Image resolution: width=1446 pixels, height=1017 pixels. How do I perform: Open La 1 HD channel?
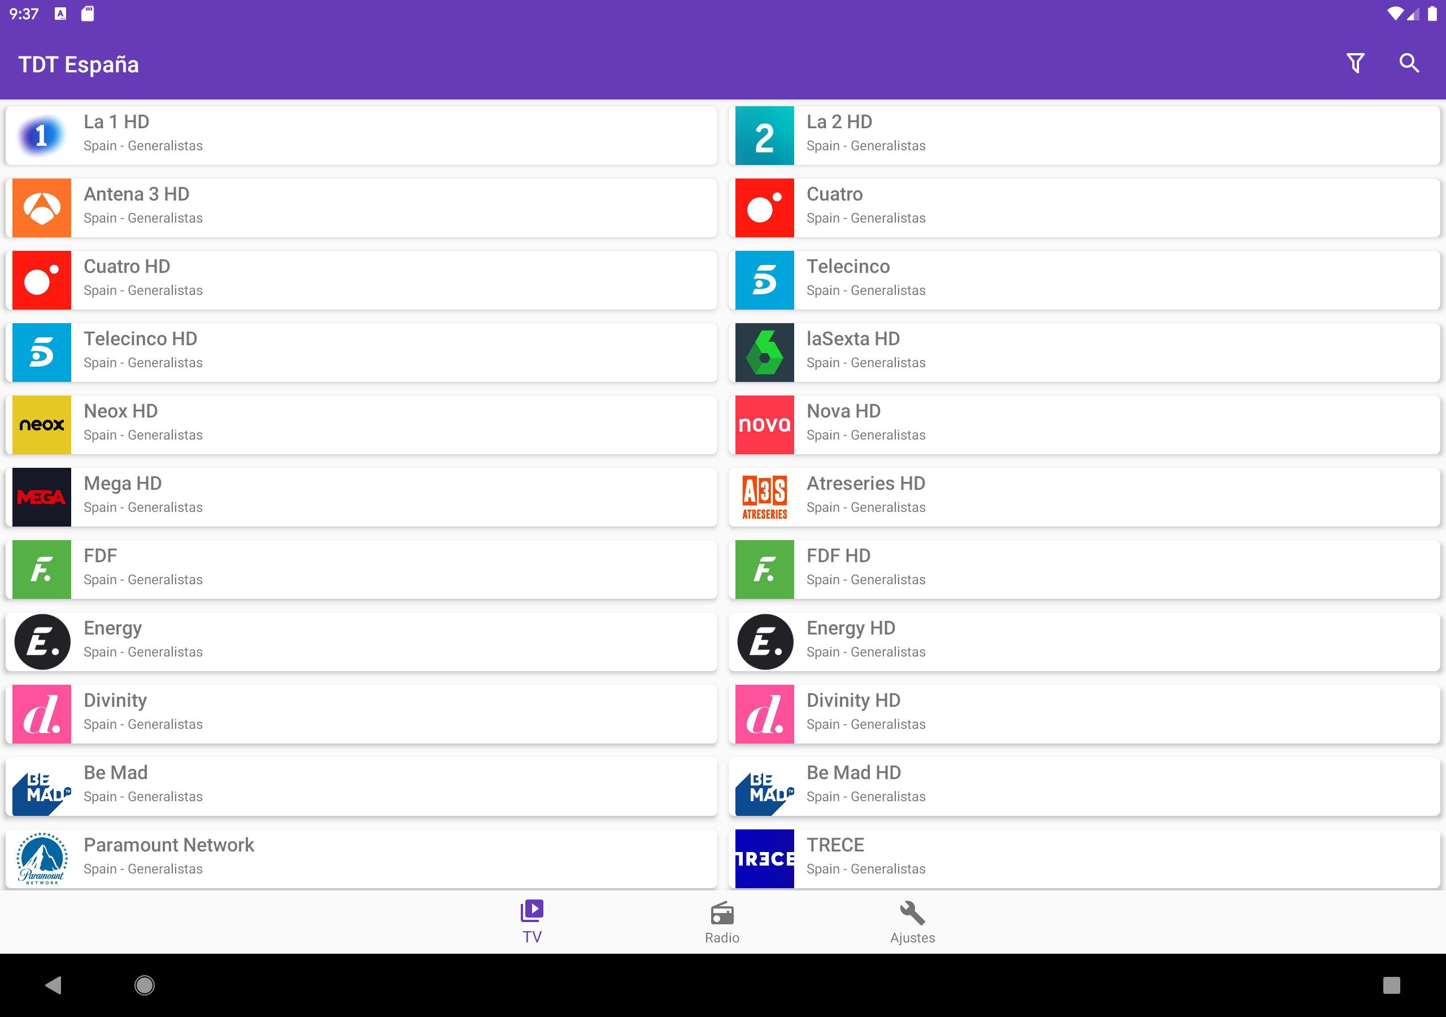[362, 131]
